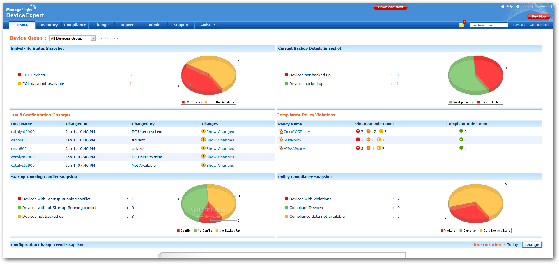The image size is (559, 264).
Task: Open the Support tab
Action: (181, 25)
